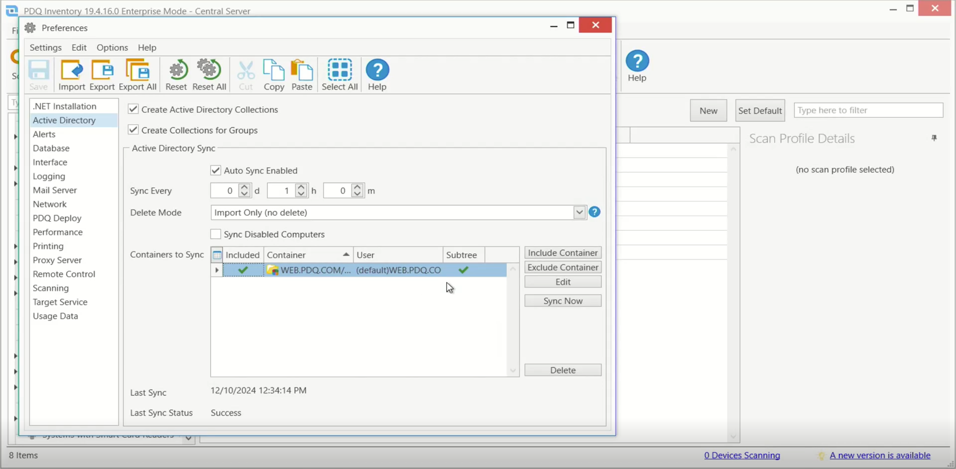Click the 'Type here to filter' field
The width and height of the screenshot is (956, 469).
(x=868, y=110)
